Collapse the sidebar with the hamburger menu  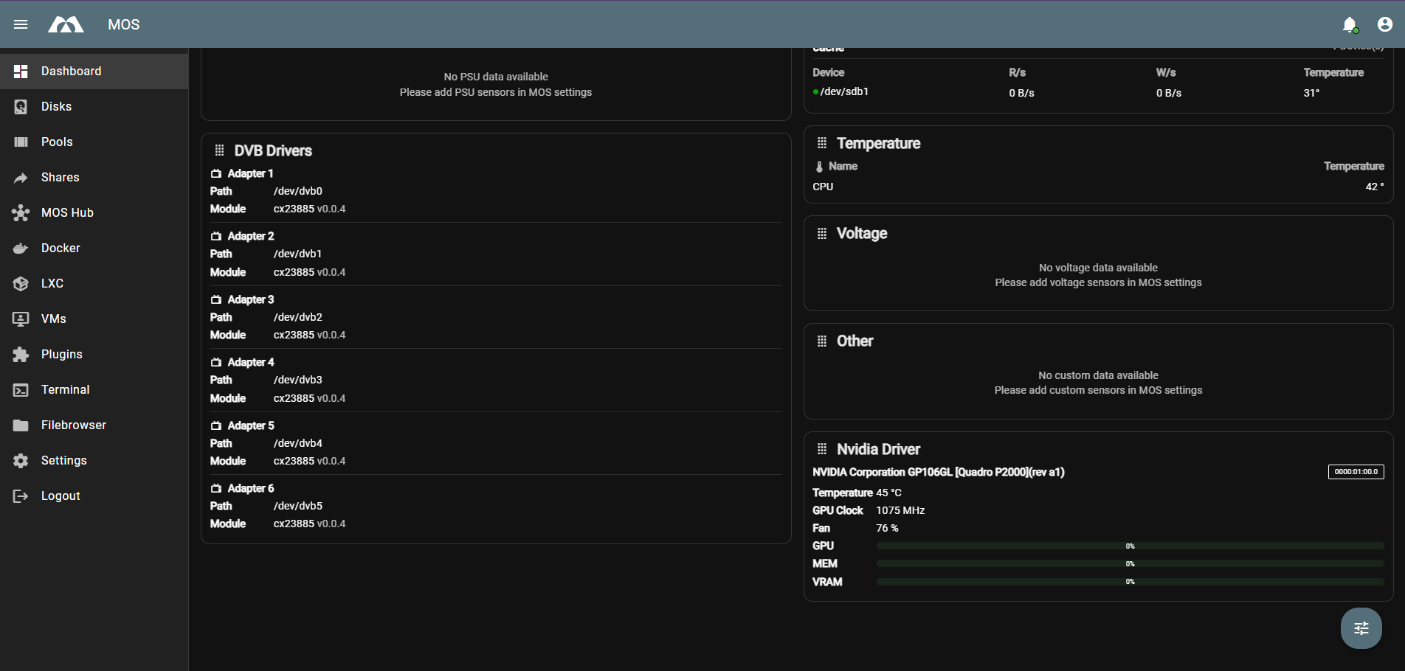click(x=20, y=24)
